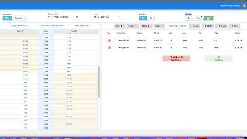Viewport: 247px width, 139px height.
Task: Choose lot size 75
Action: pyautogui.click(x=151, y=18)
